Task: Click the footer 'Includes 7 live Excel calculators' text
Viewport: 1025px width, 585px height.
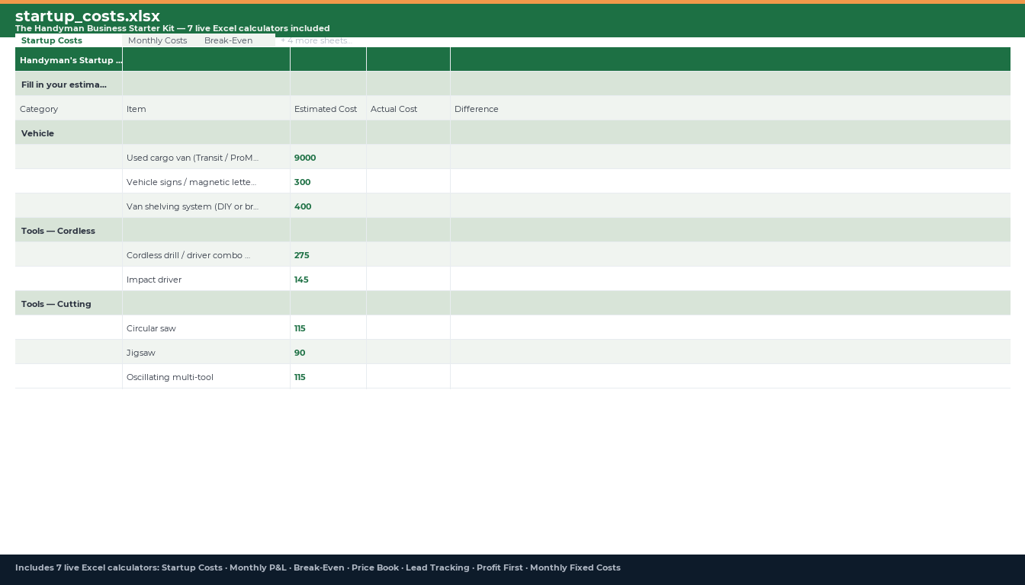Action: coord(318,567)
